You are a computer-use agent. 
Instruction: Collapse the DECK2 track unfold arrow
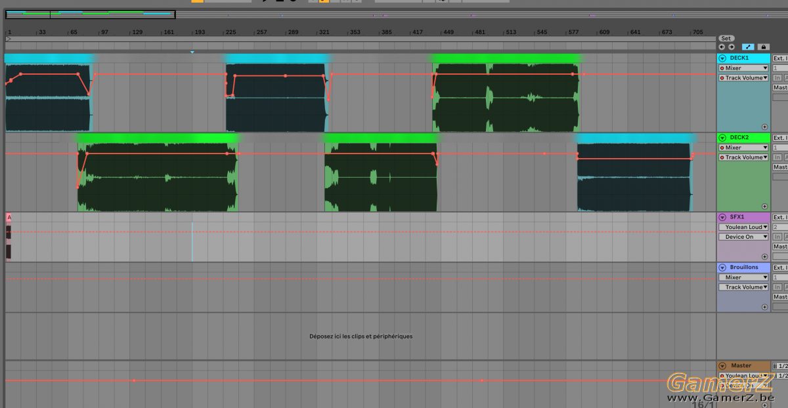(x=722, y=138)
